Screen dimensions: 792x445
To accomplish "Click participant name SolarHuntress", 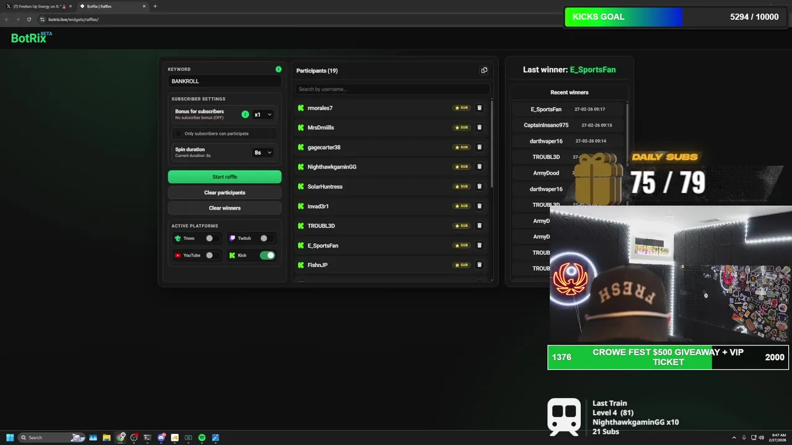I will 325,187.
